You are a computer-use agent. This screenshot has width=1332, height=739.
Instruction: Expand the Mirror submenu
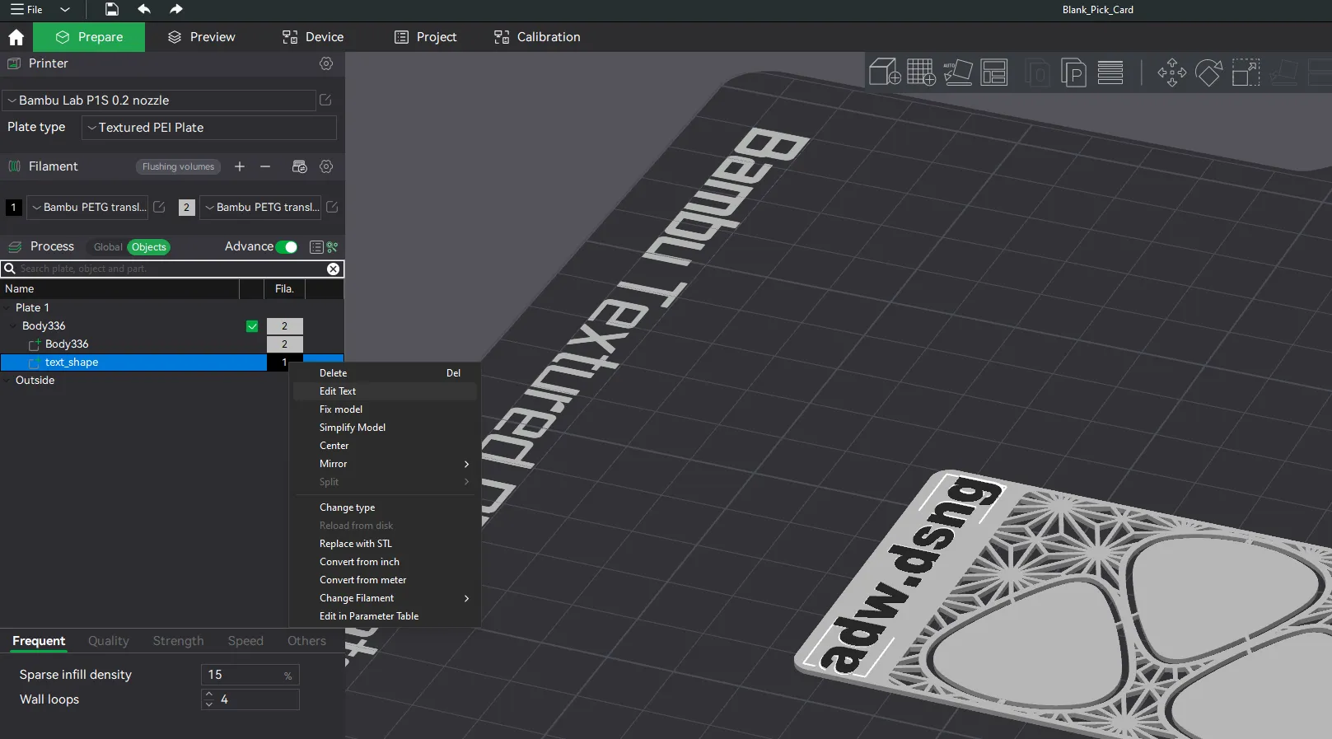point(386,464)
